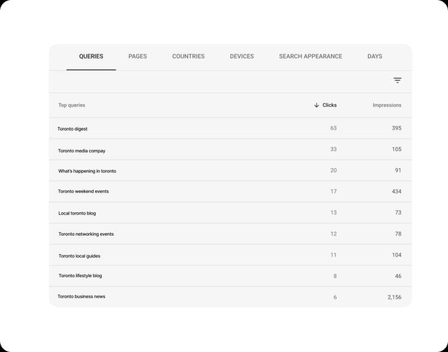Select the Toronto lifestyle blog query
Screen dimensions: 448x352
coord(81,276)
